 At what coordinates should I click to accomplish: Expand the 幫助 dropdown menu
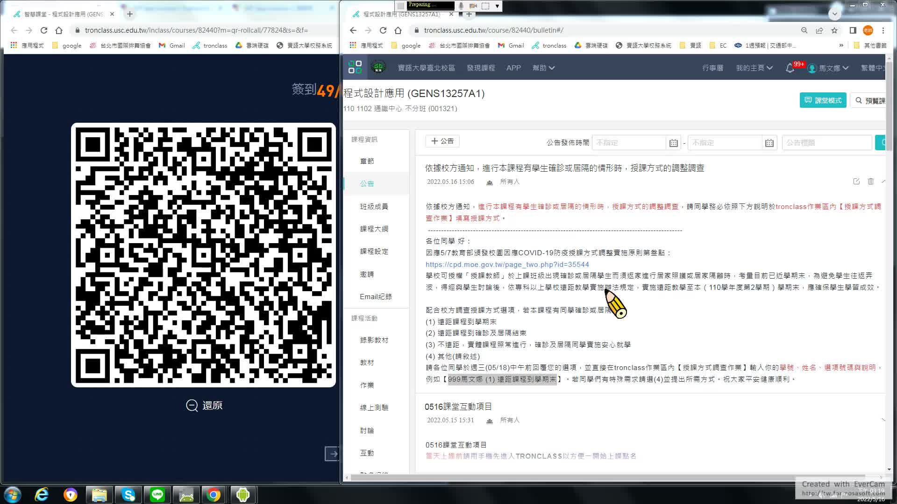coord(543,68)
